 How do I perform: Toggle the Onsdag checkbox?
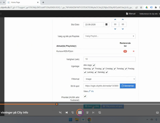click(x=115, y=69)
